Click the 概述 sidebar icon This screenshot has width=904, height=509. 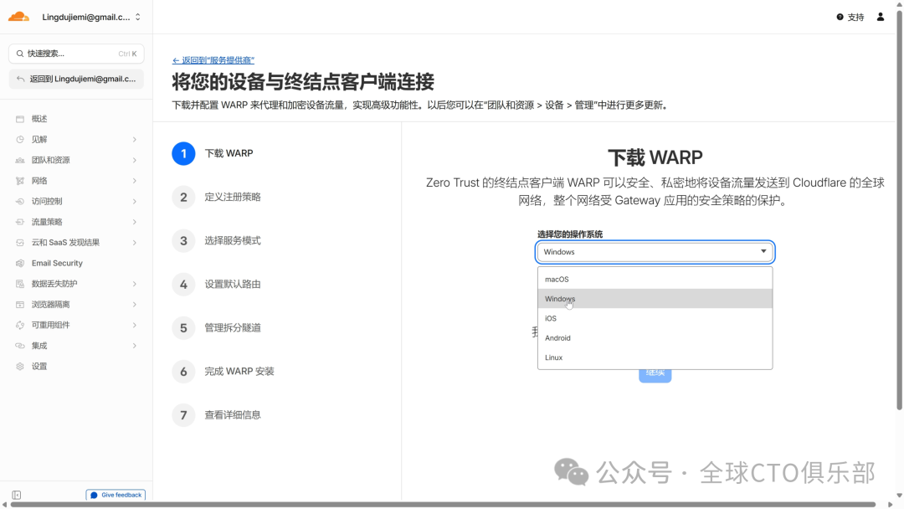tap(20, 119)
